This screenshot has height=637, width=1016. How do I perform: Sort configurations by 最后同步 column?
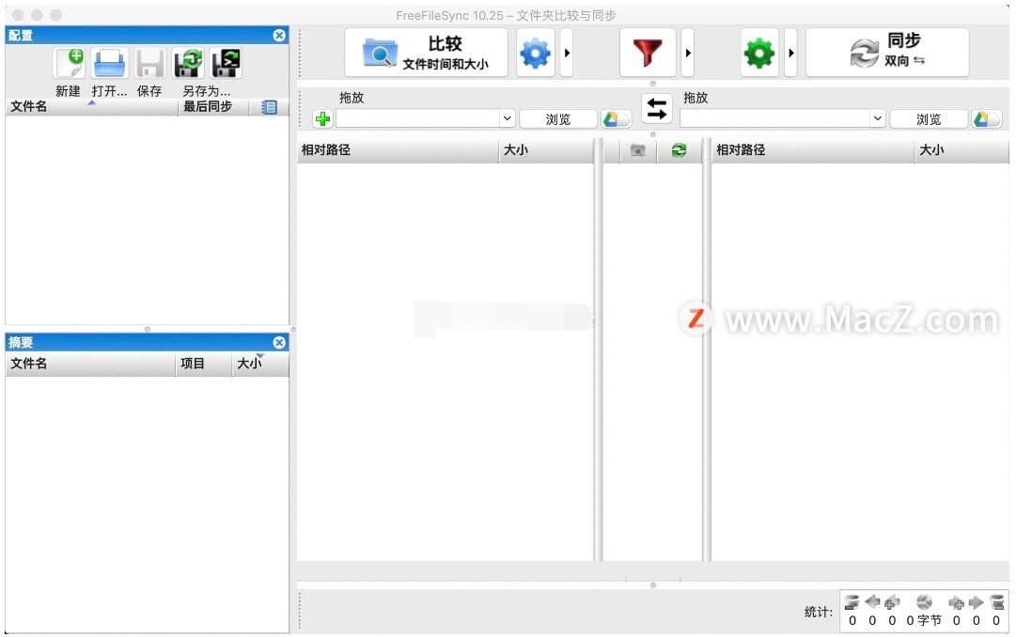pos(214,107)
